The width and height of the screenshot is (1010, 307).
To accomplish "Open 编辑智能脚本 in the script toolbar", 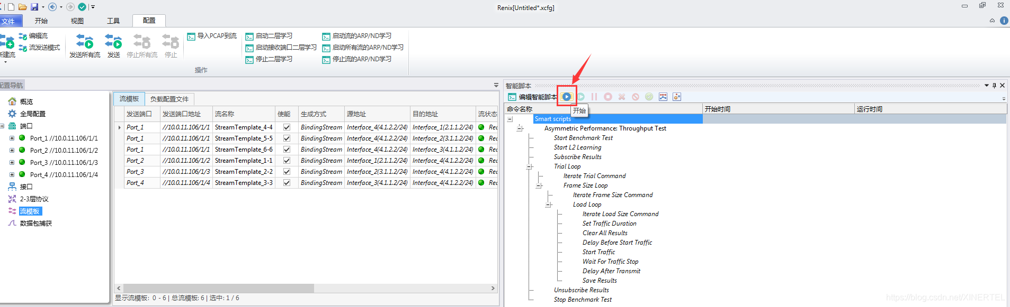I will (x=532, y=97).
